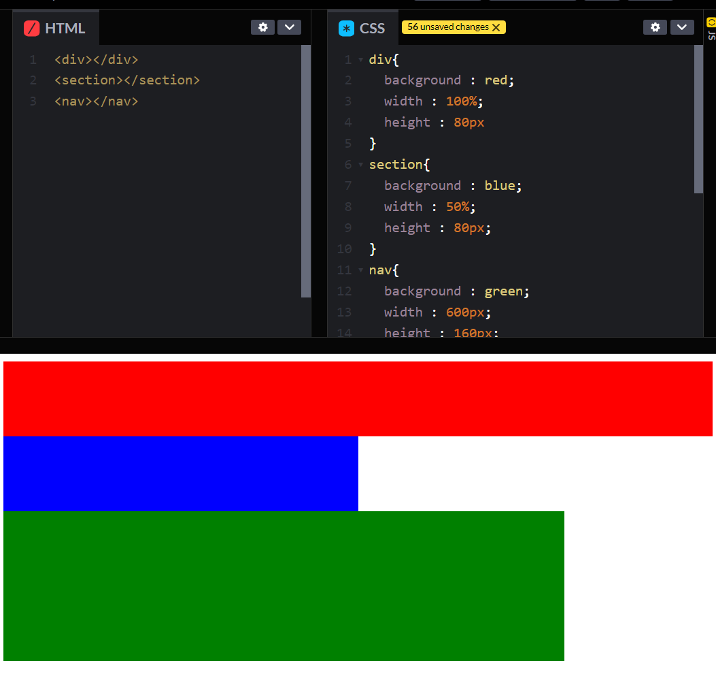Click the 'green' background value

[503, 291]
